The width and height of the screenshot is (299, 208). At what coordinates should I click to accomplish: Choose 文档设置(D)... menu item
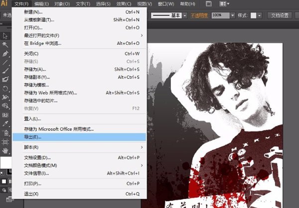click(x=79, y=158)
